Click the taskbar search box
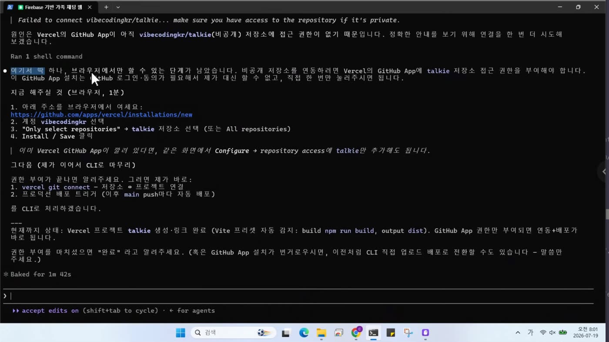Screen dimensions: 609x342 [234, 333]
